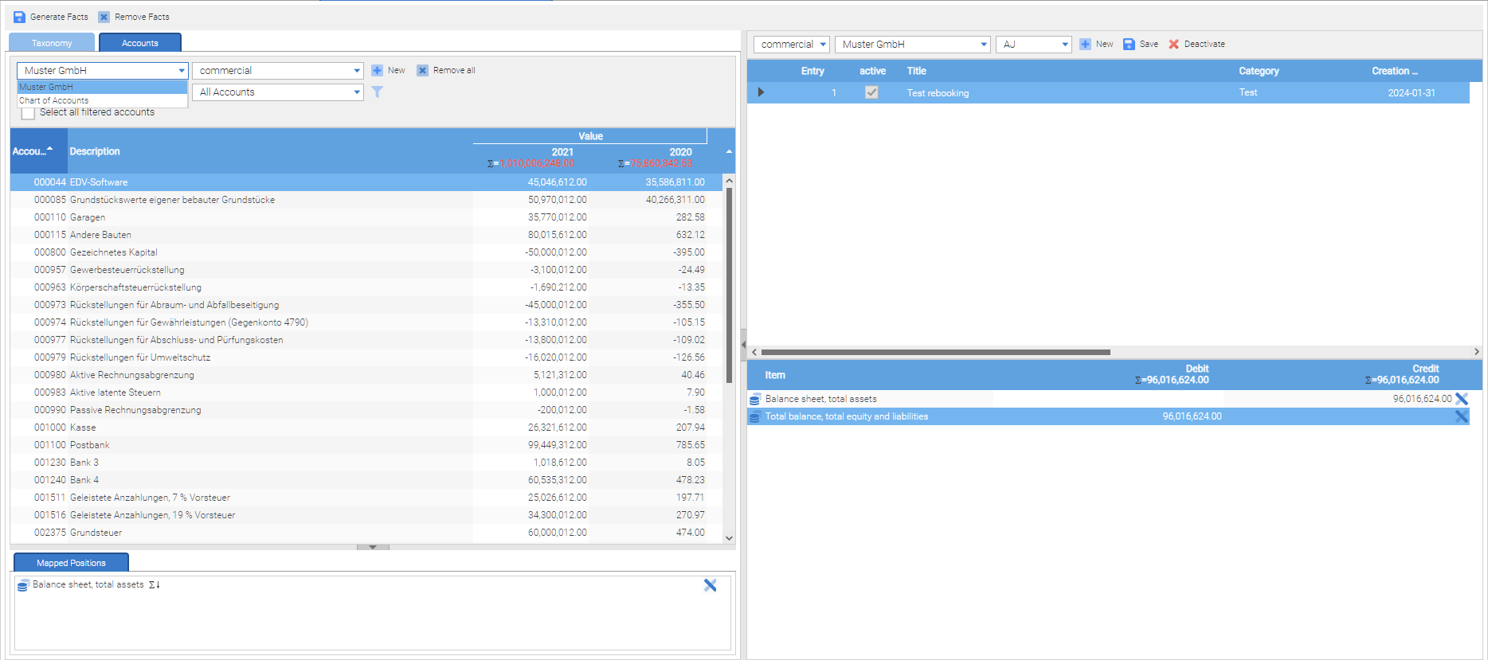Click the Remove Facts icon
1488x660 pixels.
coord(104,17)
